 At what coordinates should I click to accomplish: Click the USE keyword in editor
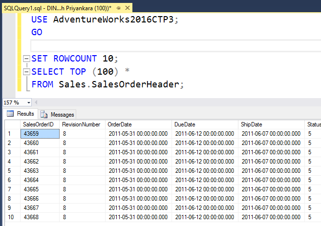click(x=39, y=20)
